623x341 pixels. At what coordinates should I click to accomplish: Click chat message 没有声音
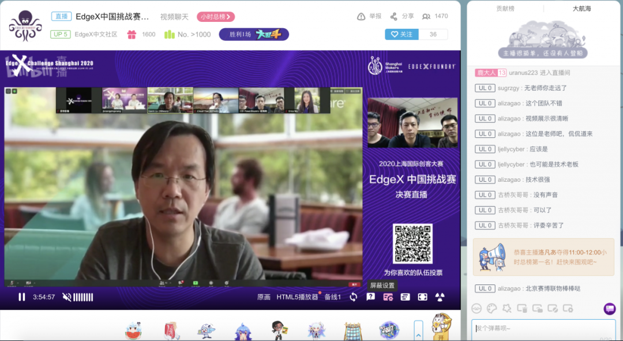pos(546,195)
